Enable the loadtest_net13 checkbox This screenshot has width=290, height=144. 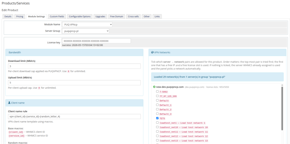(x=157, y=140)
